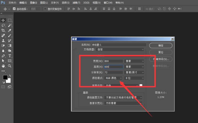Select the Pen tool
The width and height of the screenshot is (198, 123).
coord(3,56)
